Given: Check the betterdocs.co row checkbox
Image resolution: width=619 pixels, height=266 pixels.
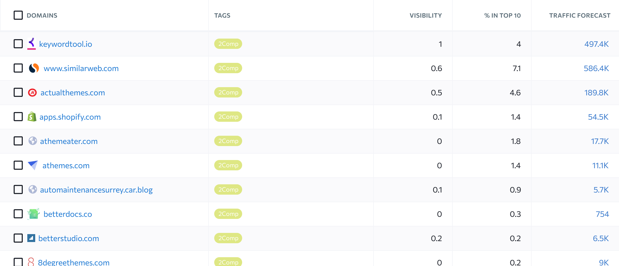Looking at the screenshot, I should (x=18, y=214).
